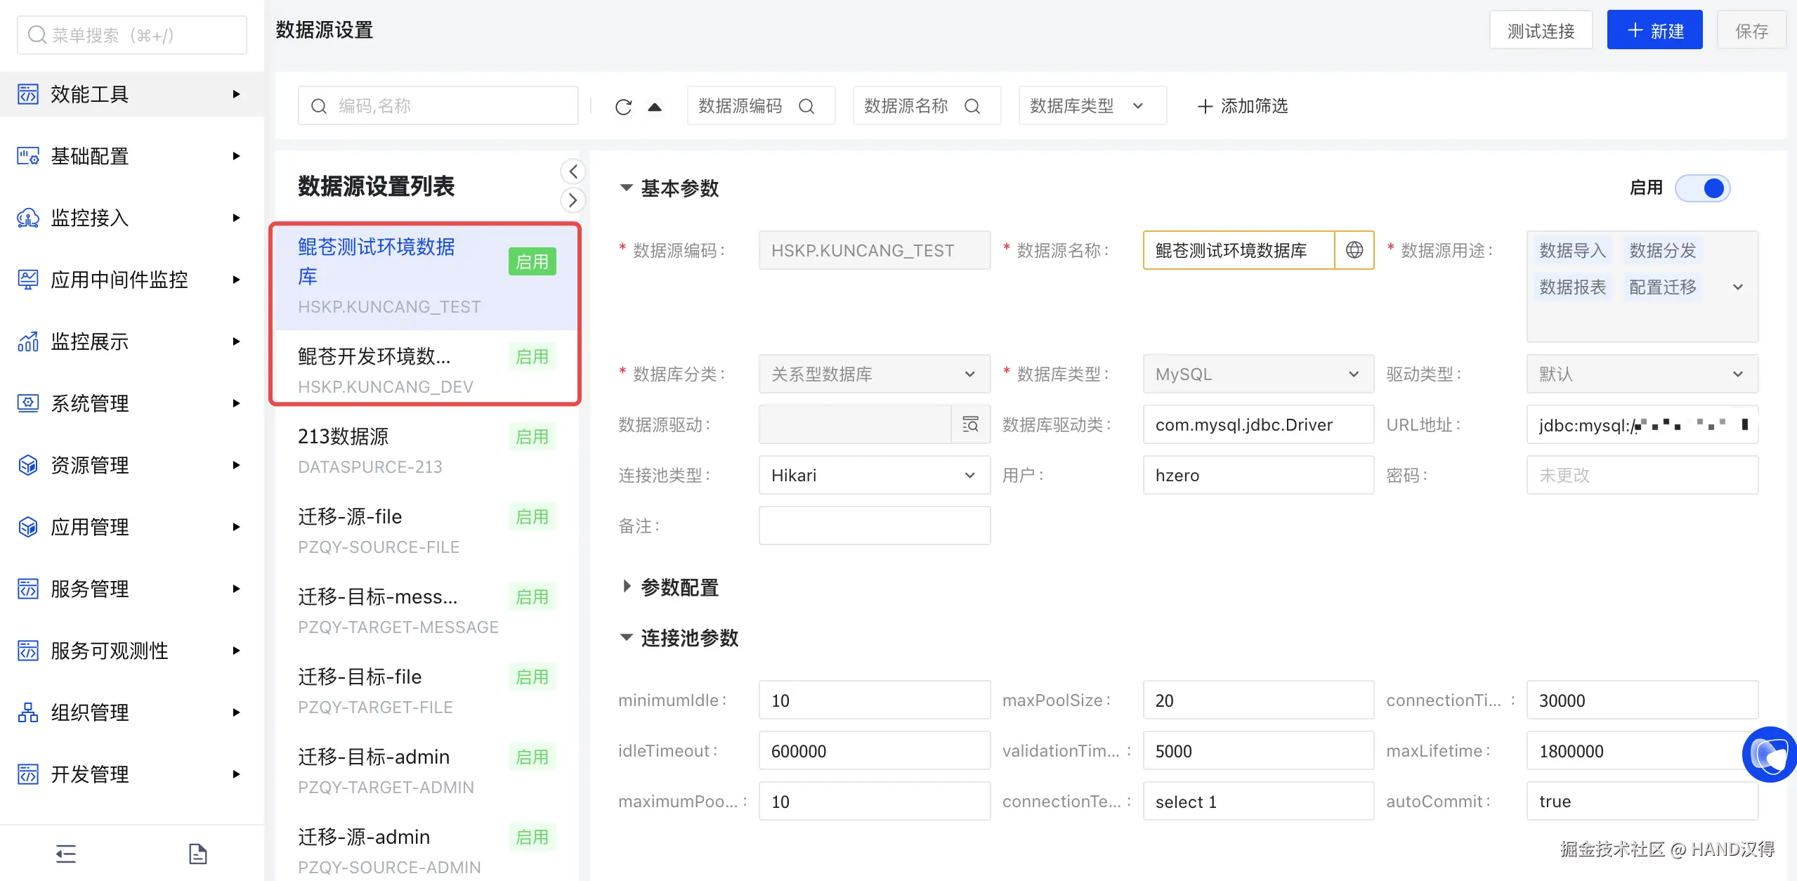
Task: Open the lookup icon in 数据源驱动 field
Action: (x=970, y=424)
